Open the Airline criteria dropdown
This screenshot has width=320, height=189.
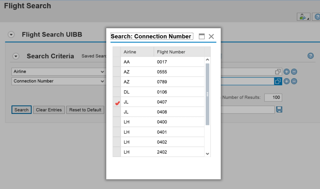(x=102, y=72)
